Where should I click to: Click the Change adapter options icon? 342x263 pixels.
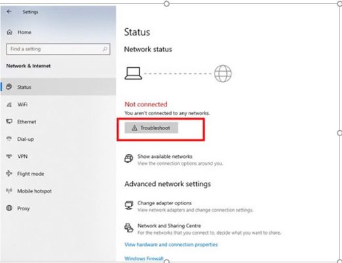[x=129, y=205]
